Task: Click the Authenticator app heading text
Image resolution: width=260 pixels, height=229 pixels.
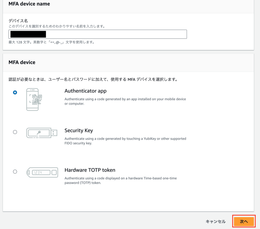Action: 85,91
